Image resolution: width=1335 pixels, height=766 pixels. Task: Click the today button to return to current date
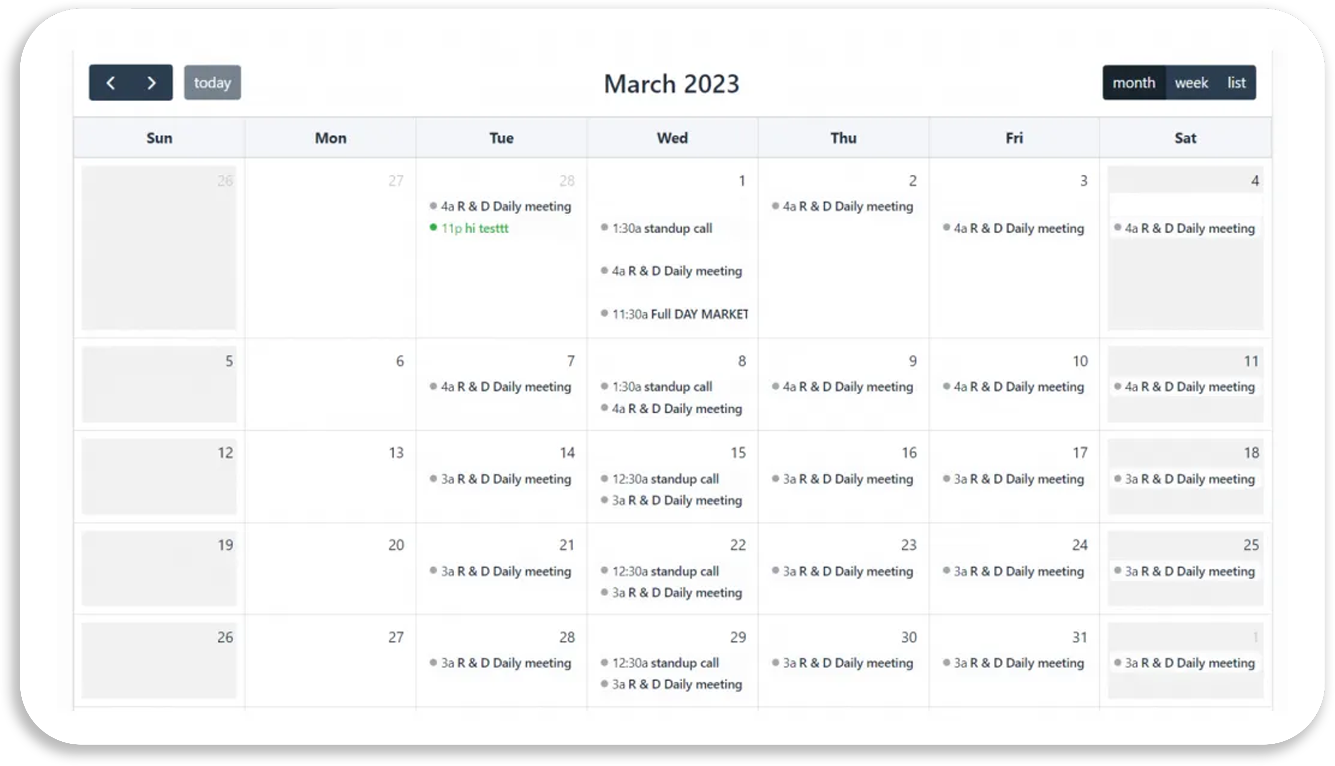[213, 82]
